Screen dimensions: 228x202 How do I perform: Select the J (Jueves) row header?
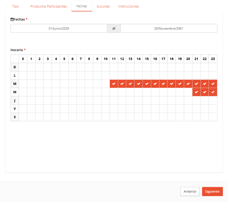(15, 100)
